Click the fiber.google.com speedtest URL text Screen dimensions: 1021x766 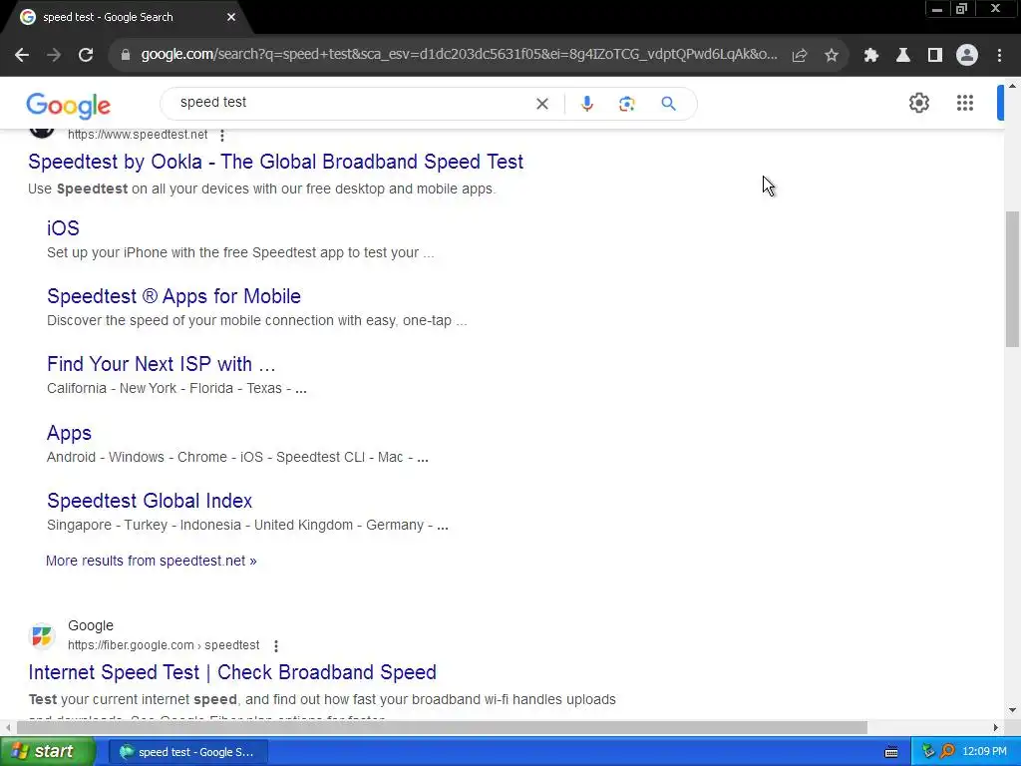coord(164,645)
